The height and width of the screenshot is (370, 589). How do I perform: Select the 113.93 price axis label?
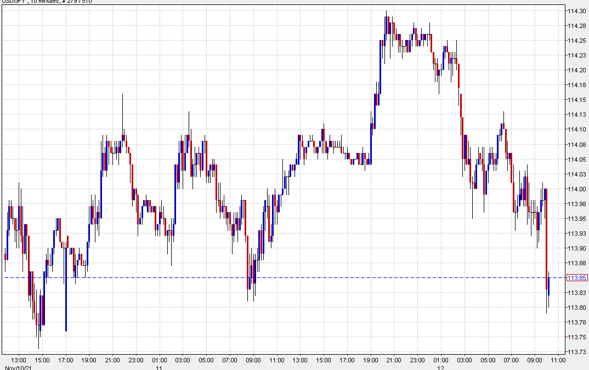577,234
